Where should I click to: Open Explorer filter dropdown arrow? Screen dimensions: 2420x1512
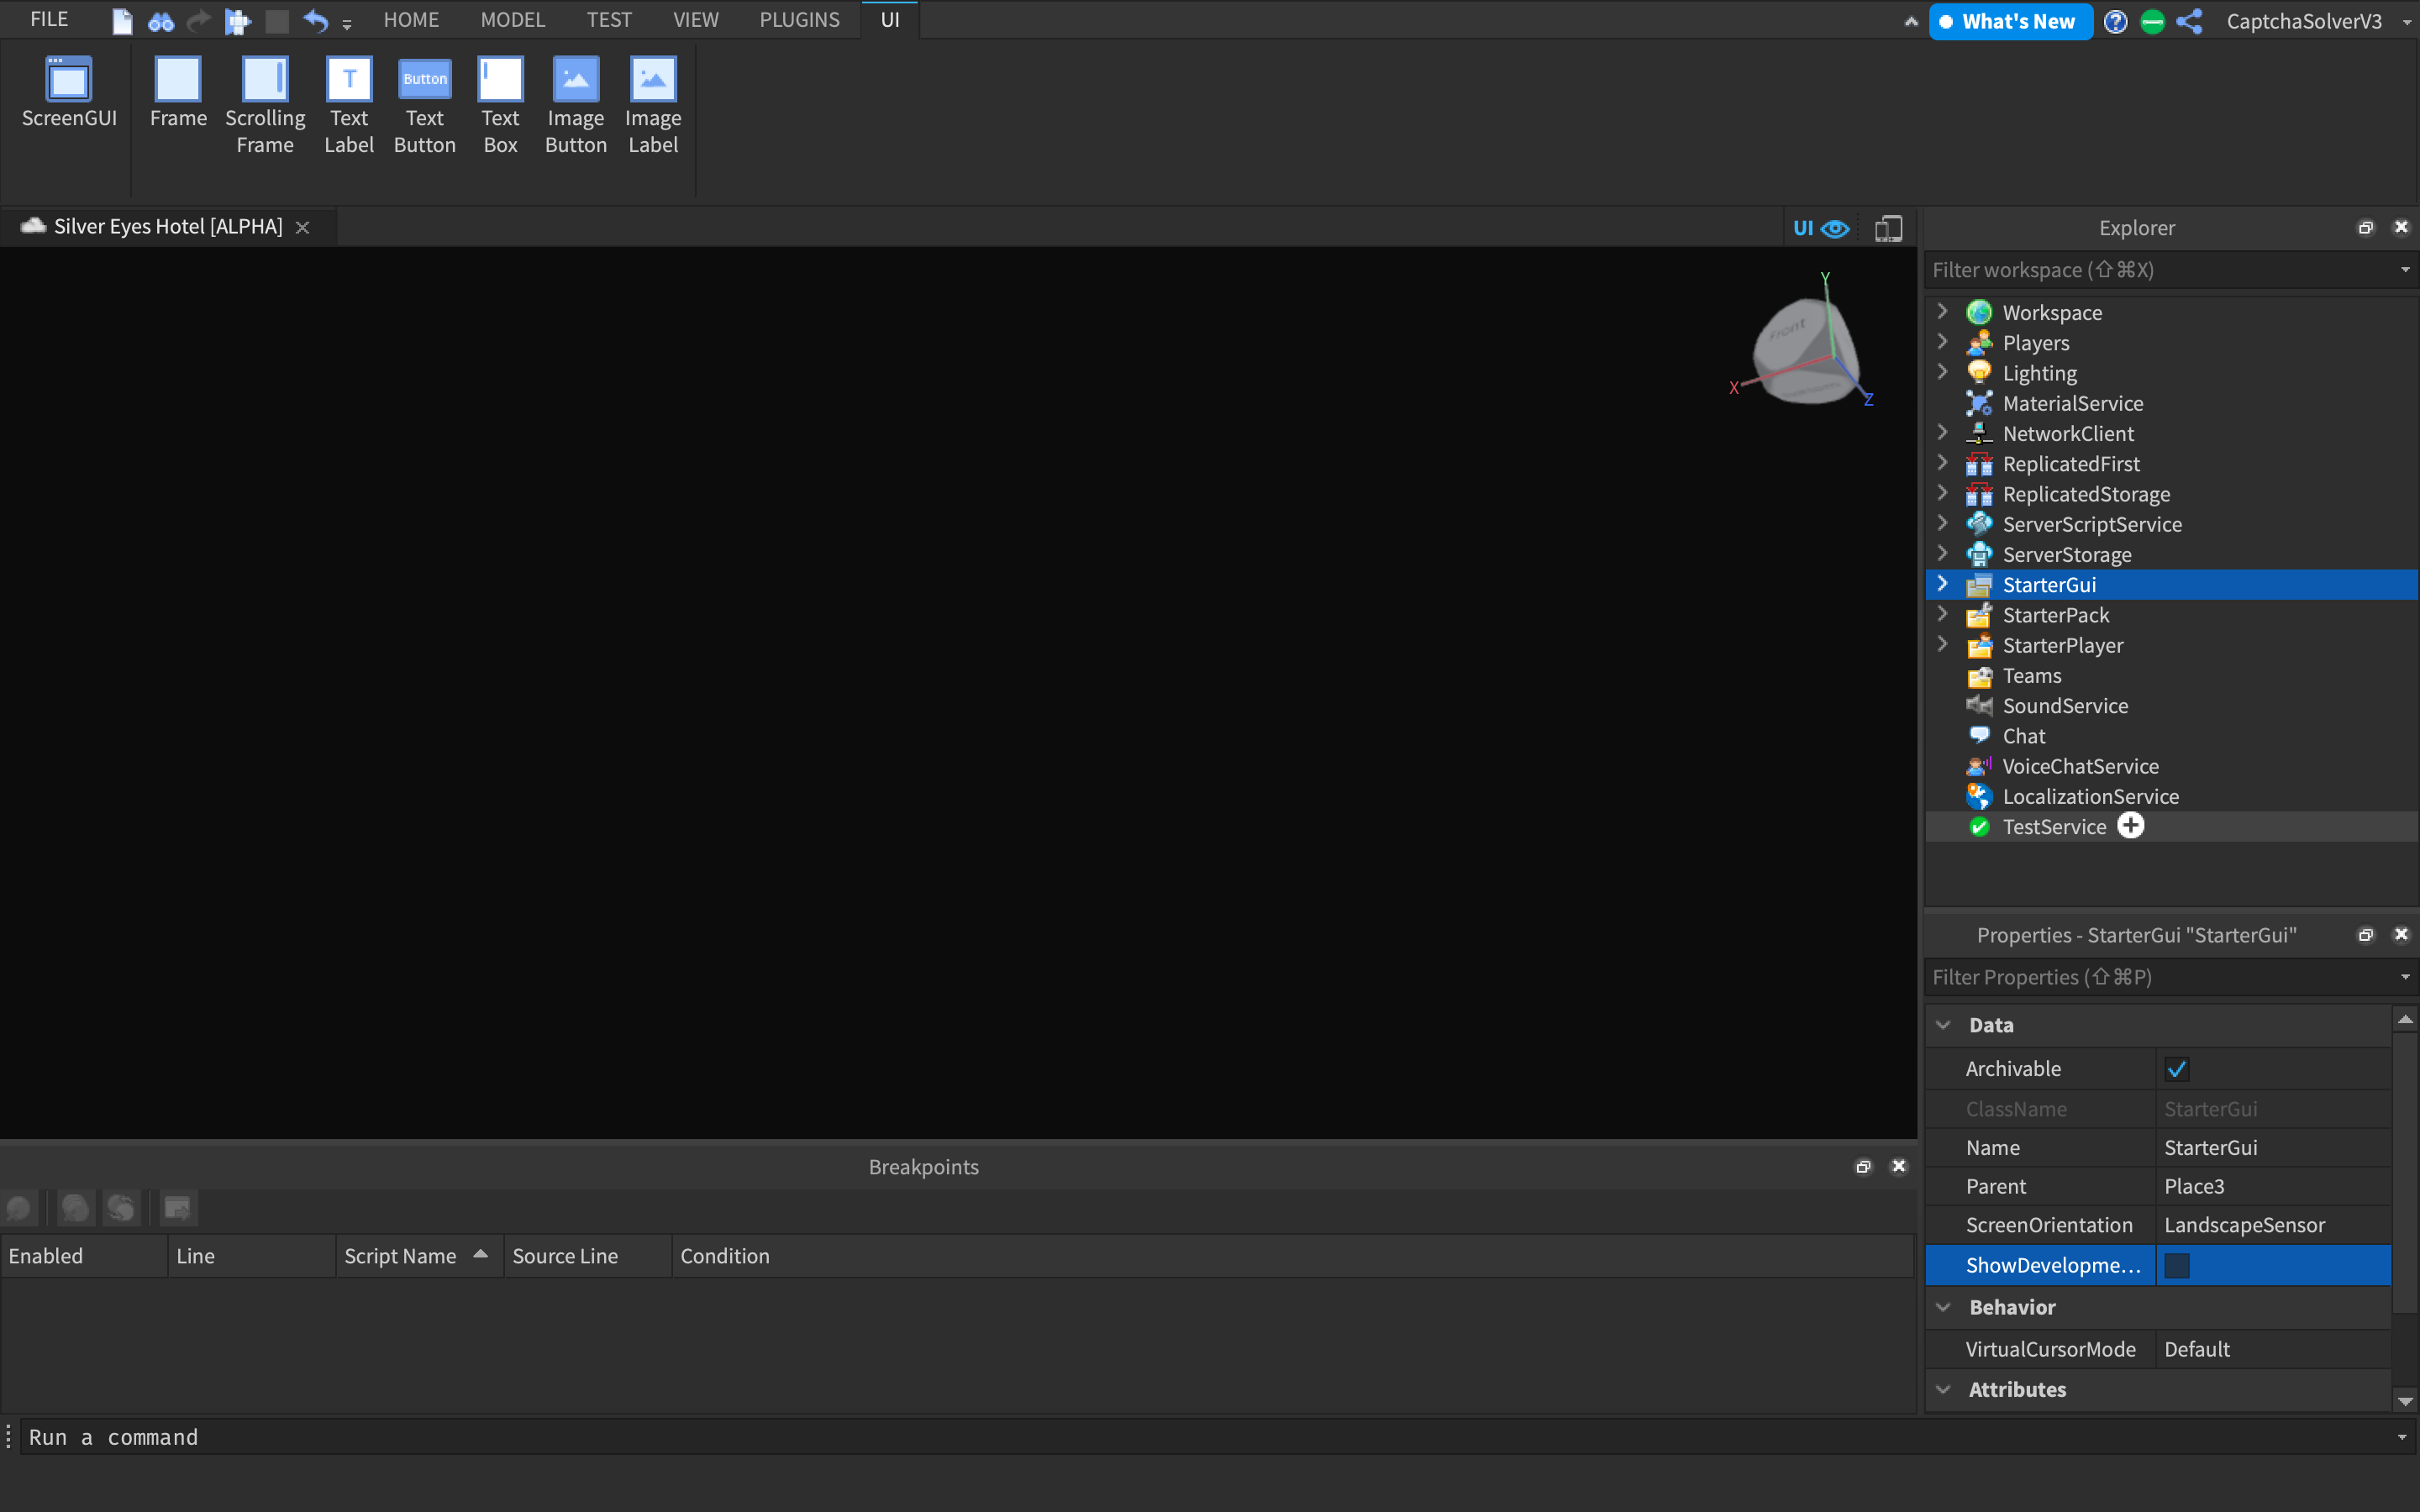click(2405, 270)
